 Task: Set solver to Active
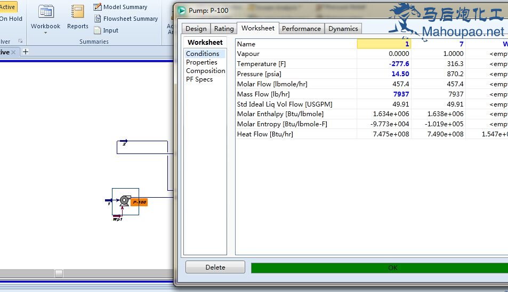pyautogui.click(x=8, y=7)
